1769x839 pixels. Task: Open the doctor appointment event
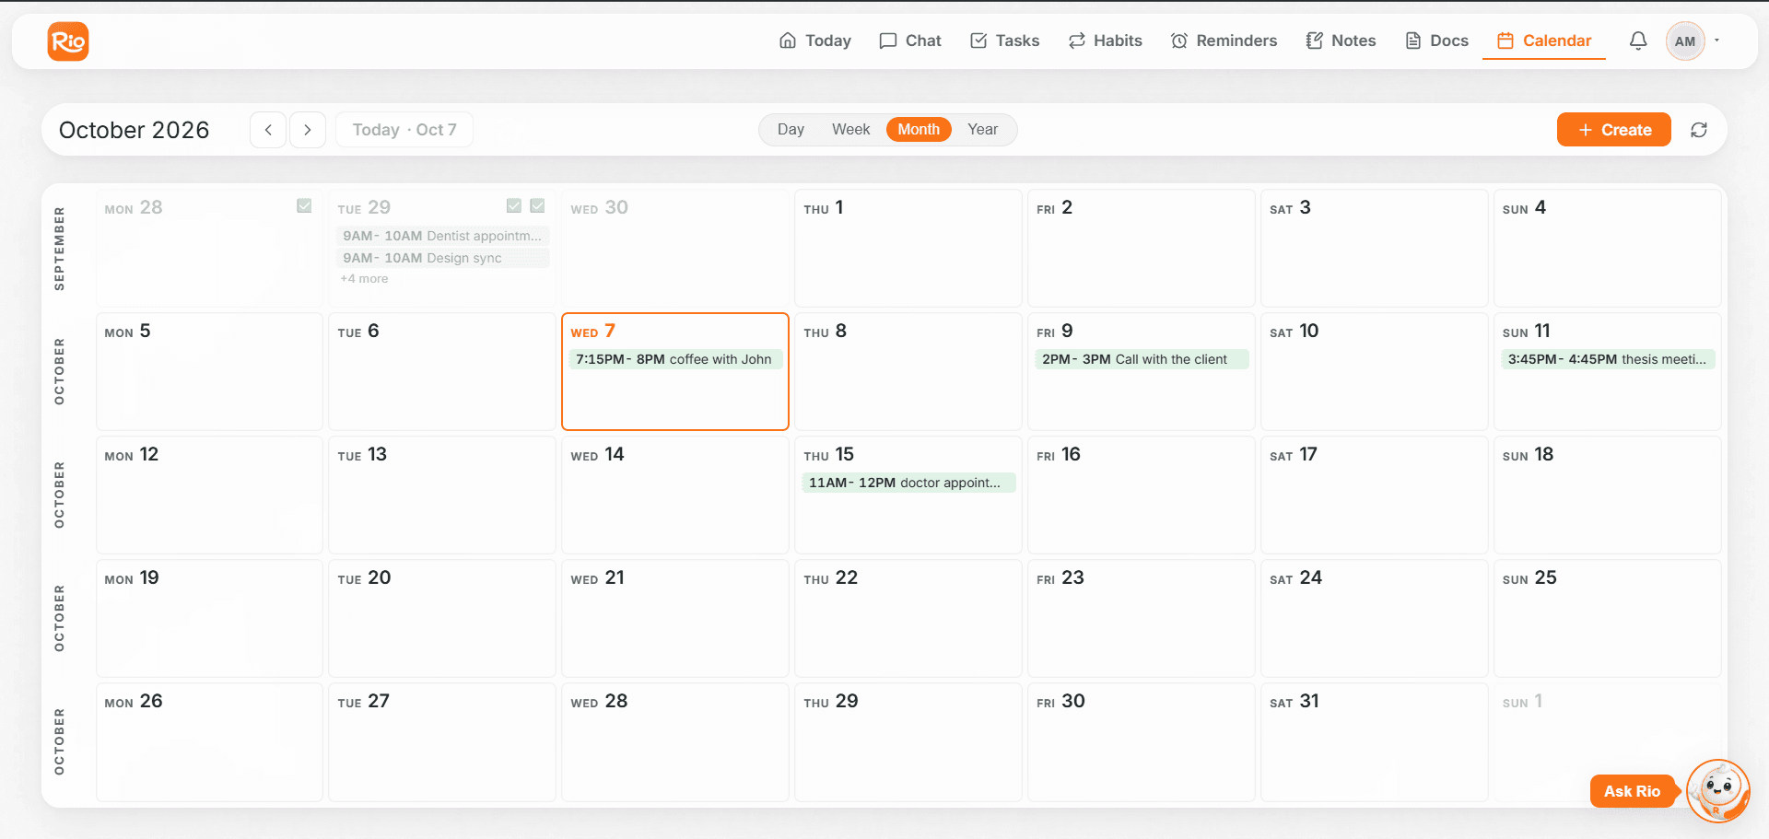pyautogui.click(x=908, y=483)
